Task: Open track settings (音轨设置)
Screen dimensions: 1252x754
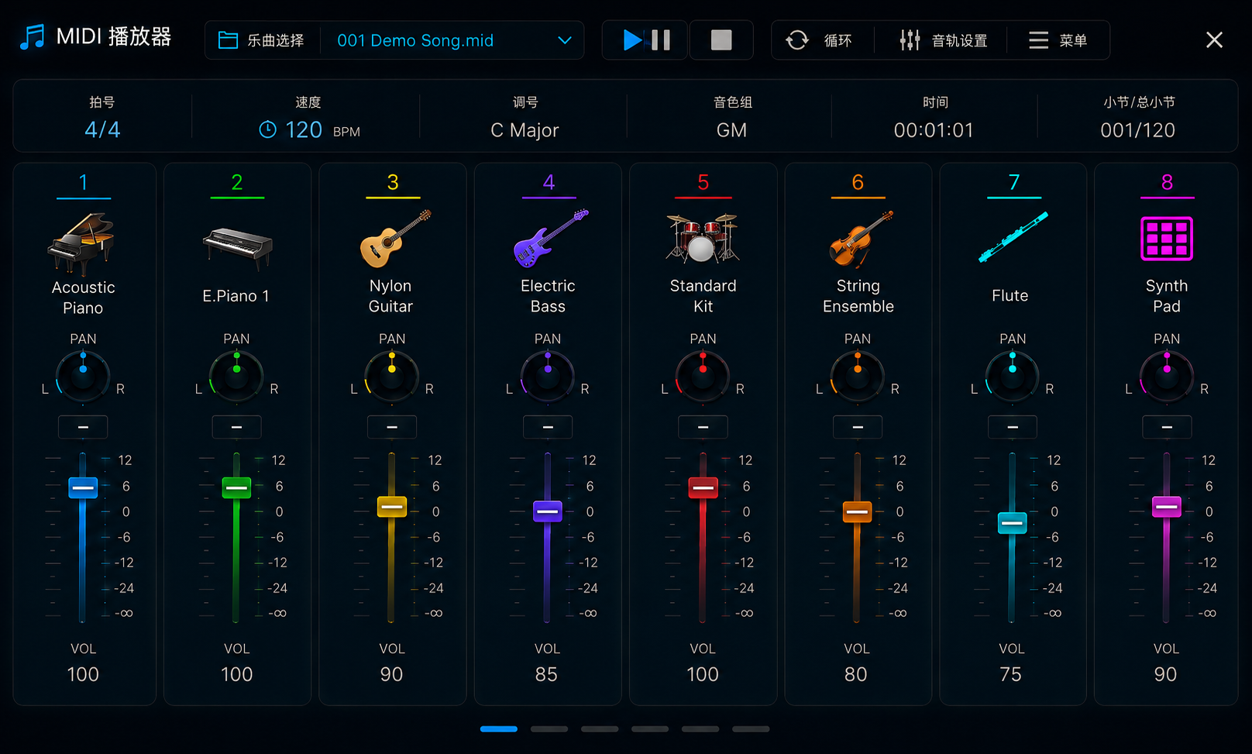Action: coord(942,40)
